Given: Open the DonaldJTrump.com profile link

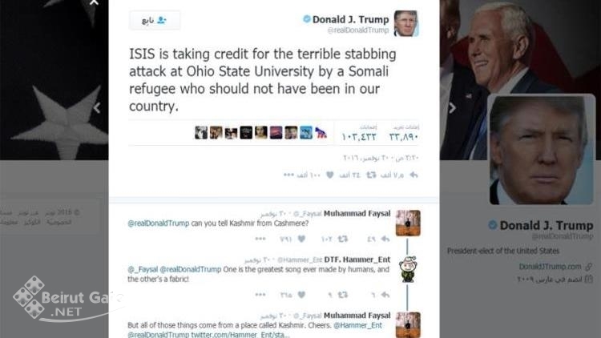Looking at the screenshot, I should (550, 267).
